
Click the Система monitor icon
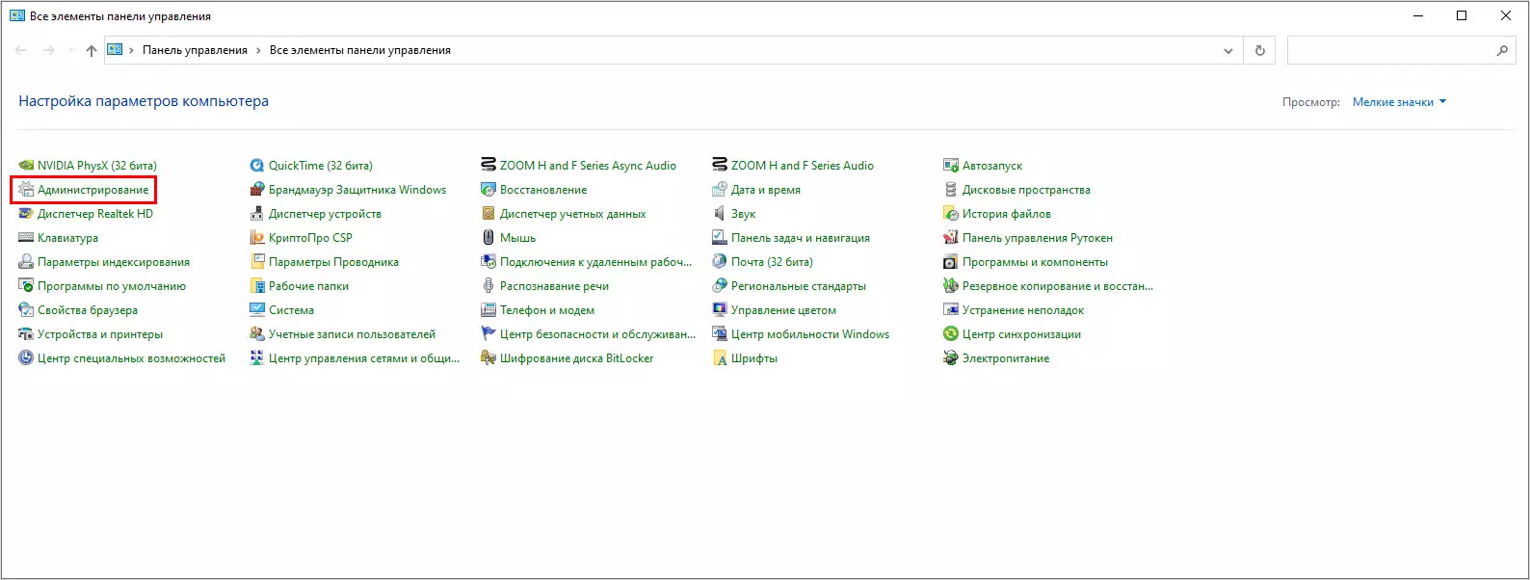coord(257,310)
